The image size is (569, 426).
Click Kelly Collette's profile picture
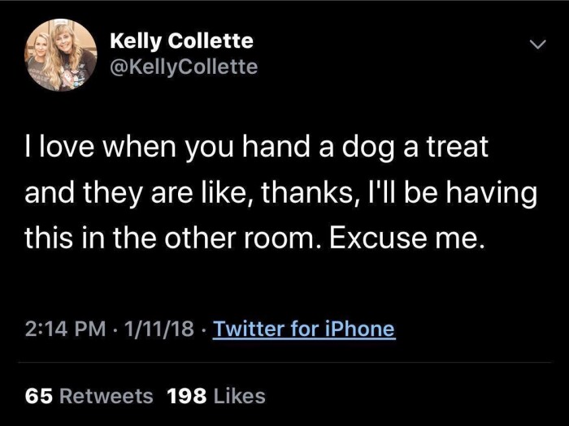(61, 54)
